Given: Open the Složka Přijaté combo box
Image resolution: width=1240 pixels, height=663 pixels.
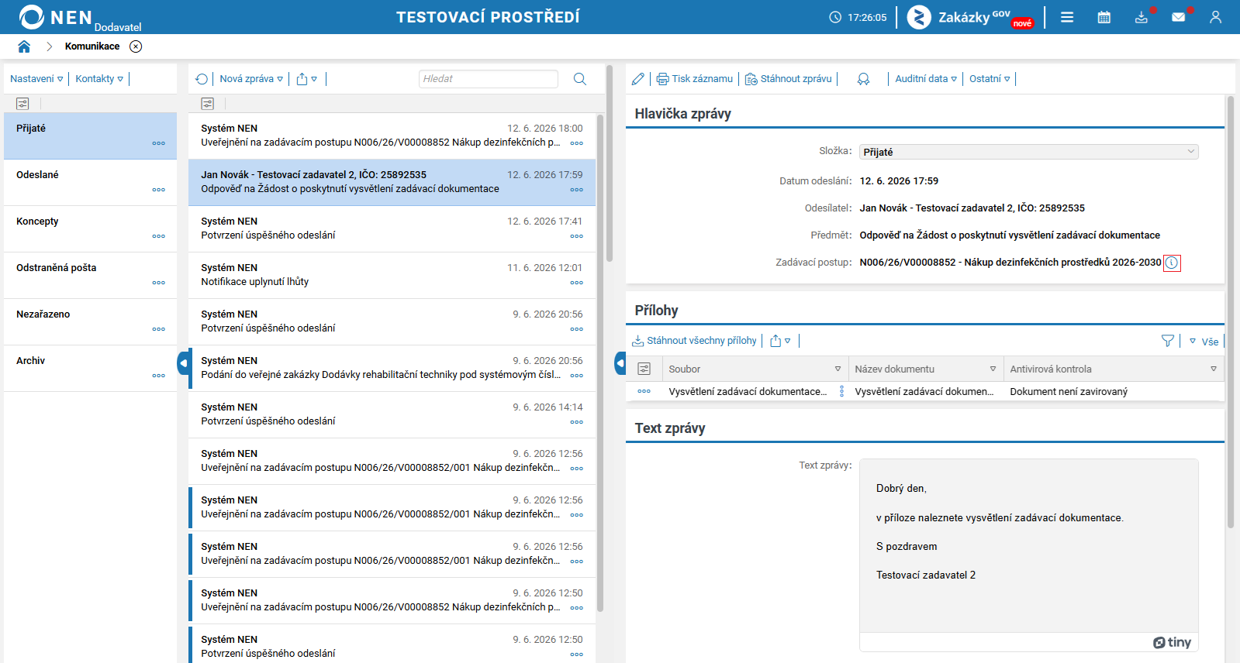Looking at the screenshot, I should [1028, 152].
